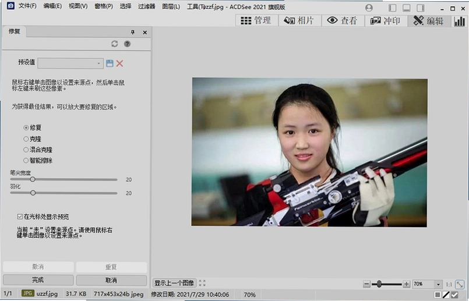Open the 视图(V) menu
469x301 pixels.
(x=78, y=6)
